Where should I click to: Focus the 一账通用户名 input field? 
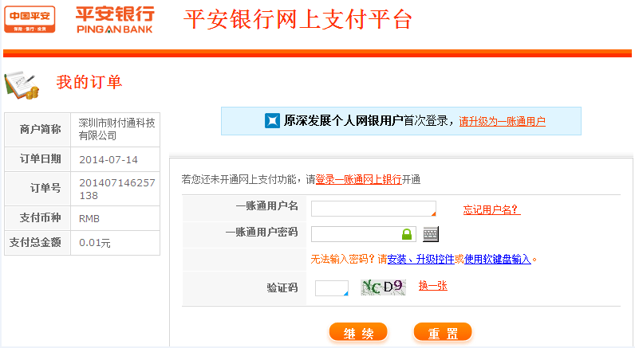coord(373,209)
